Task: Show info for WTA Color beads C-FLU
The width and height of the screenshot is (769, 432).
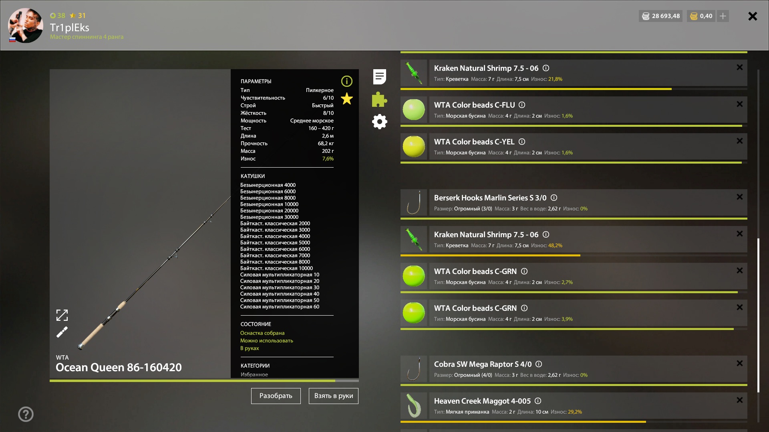Action: 522,105
